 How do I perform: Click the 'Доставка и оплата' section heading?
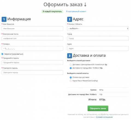point(89,55)
